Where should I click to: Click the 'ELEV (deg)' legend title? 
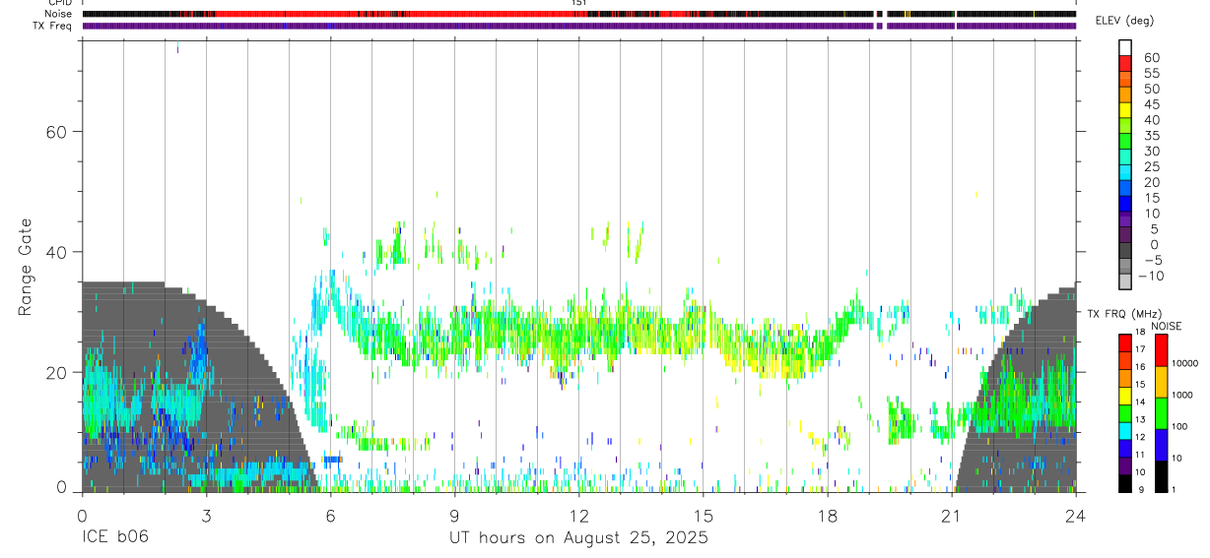pos(1126,21)
